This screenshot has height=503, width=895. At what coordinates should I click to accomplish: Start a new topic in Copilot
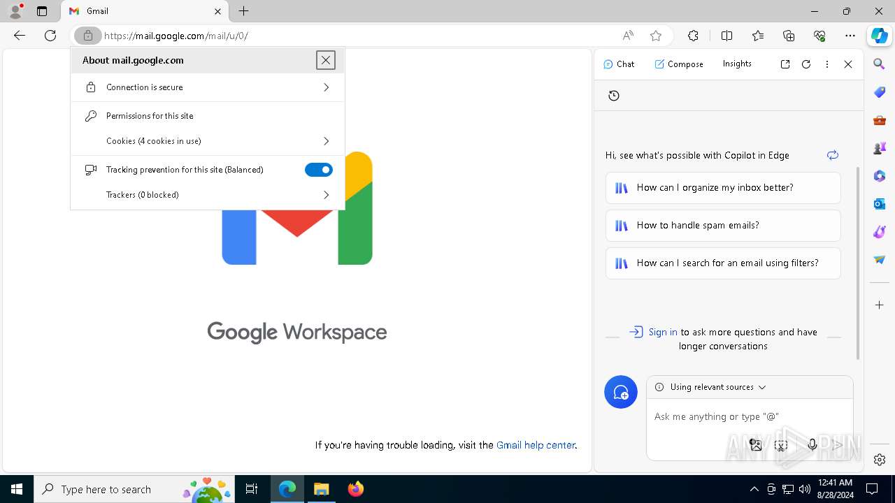pos(621,393)
